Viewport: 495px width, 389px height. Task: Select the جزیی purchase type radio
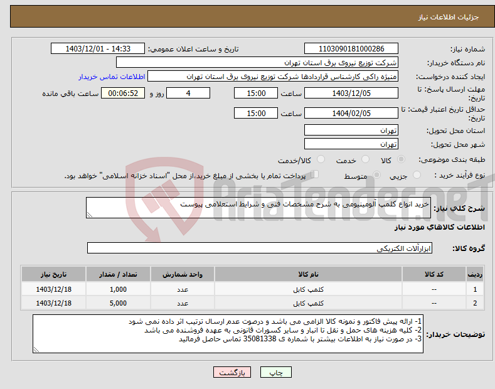tap(417, 175)
